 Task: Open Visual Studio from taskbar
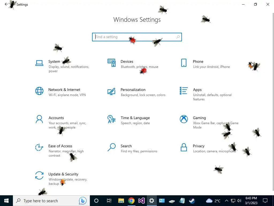pos(141,201)
